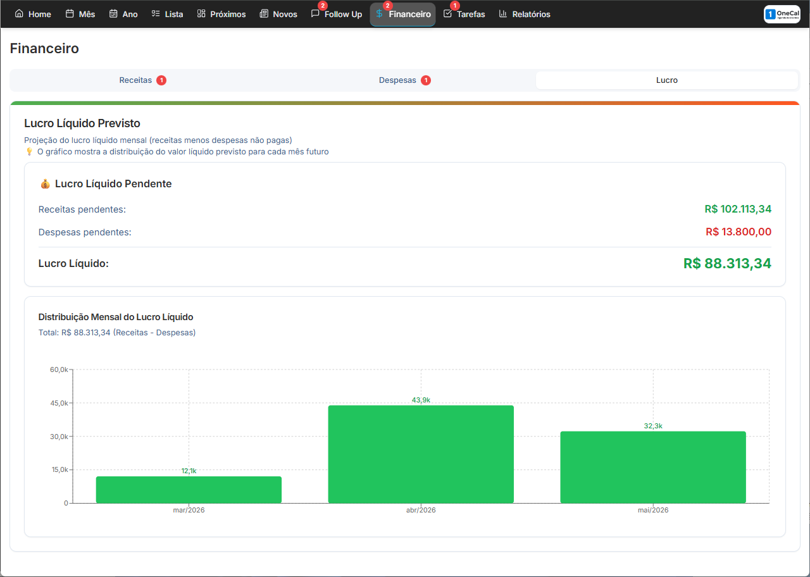
Task: Click the red badge on Follow Up
Action: 323,6
